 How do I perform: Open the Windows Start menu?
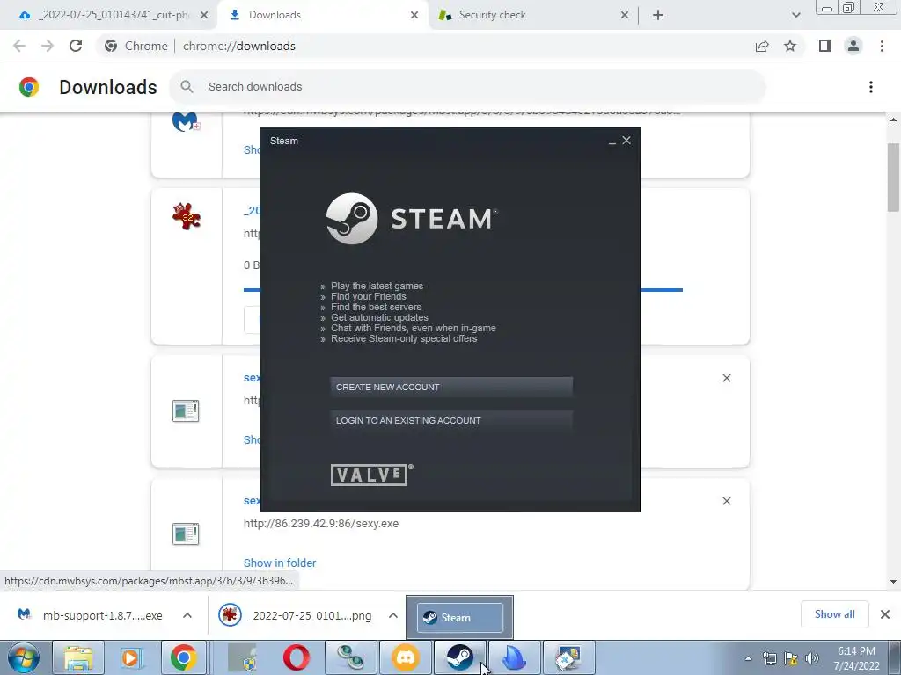[24, 657]
